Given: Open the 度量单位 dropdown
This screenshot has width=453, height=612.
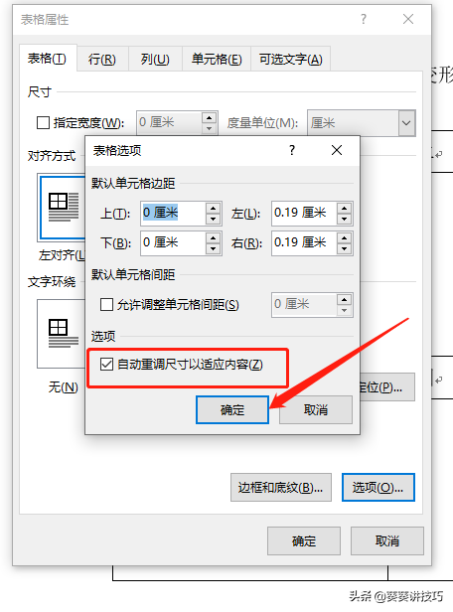Looking at the screenshot, I should pos(406,123).
